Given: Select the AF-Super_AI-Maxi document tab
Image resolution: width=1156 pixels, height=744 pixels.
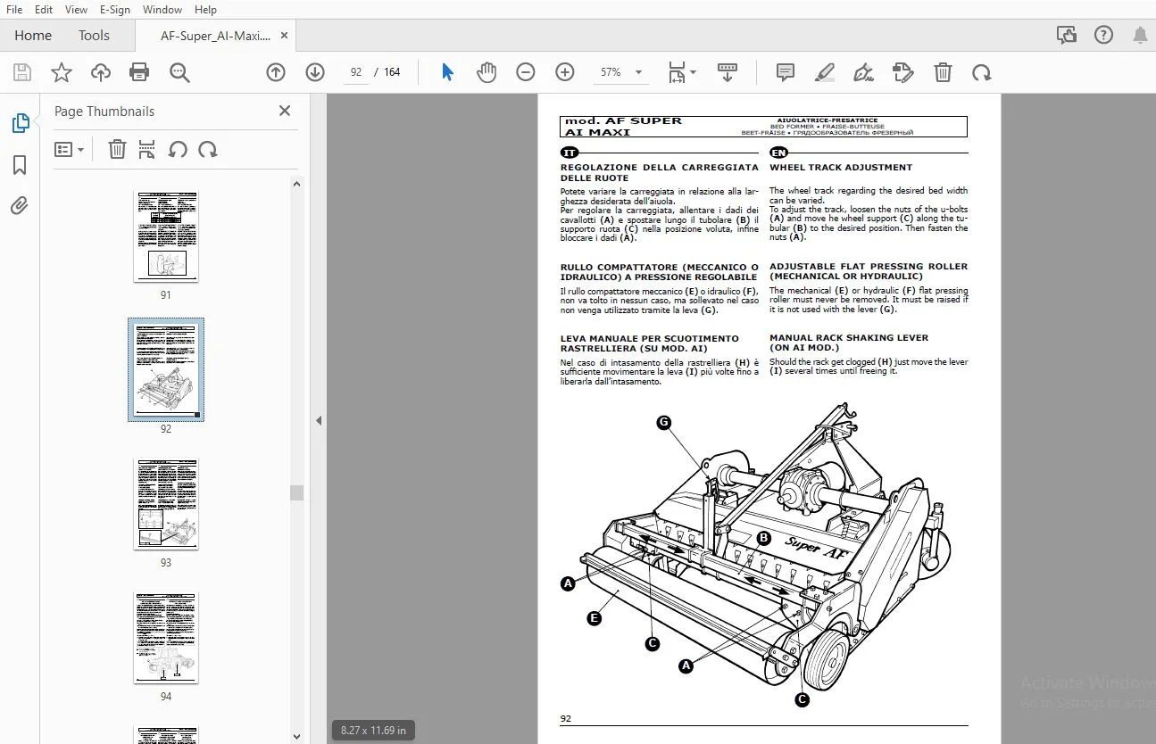Looking at the screenshot, I should pos(214,36).
